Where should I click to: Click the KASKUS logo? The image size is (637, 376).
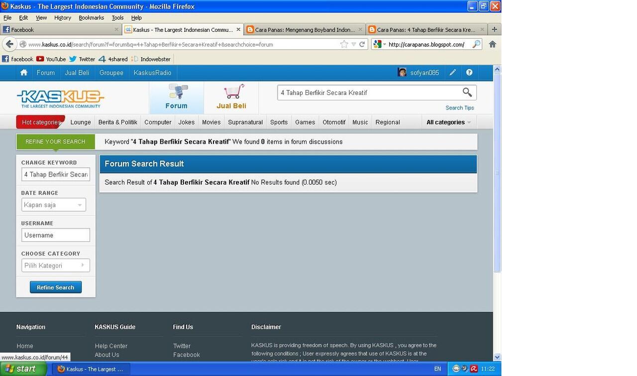pyautogui.click(x=60, y=98)
